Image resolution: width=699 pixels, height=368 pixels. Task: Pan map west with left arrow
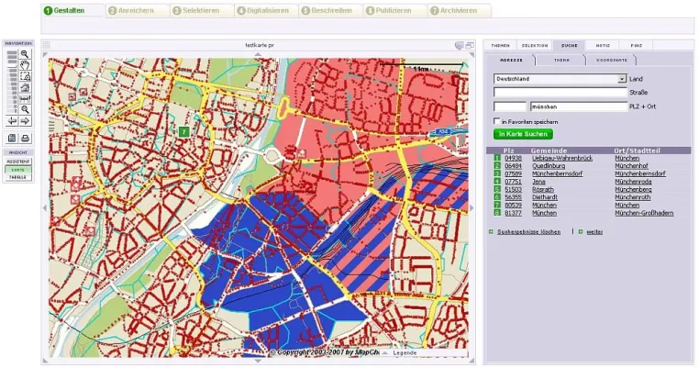(45, 208)
